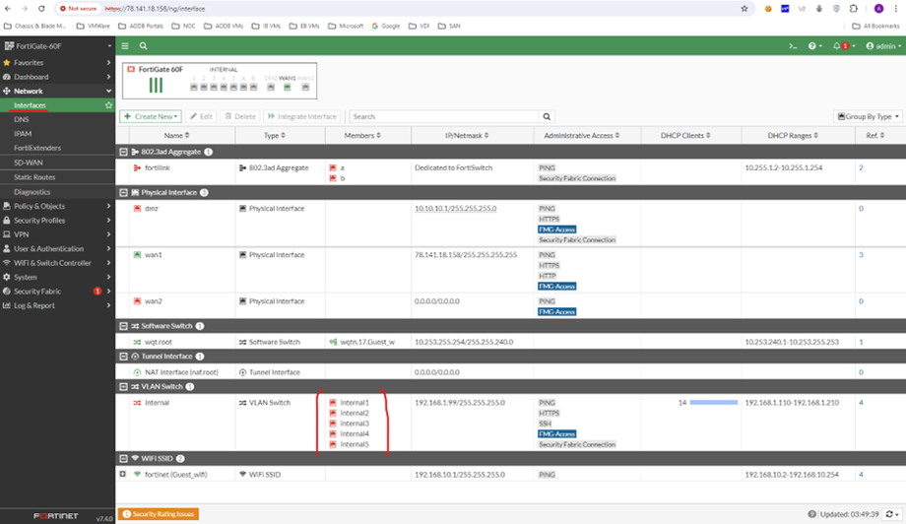Bookmark this page with the star icon
Image resolution: width=906 pixels, height=524 pixels.
(x=744, y=9)
